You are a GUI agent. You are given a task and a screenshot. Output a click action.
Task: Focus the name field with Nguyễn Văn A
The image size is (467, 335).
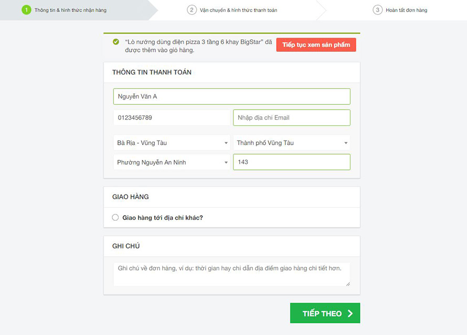click(x=232, y=96)
